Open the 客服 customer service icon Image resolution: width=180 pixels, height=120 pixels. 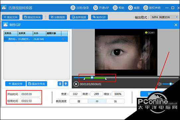[131, 8]
